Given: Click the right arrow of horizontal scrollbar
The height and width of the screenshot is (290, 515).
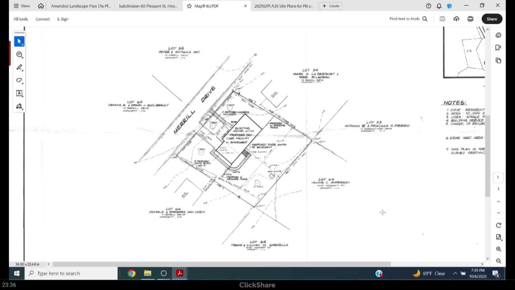Looking at the screenshot, I should tap(482, 264).
